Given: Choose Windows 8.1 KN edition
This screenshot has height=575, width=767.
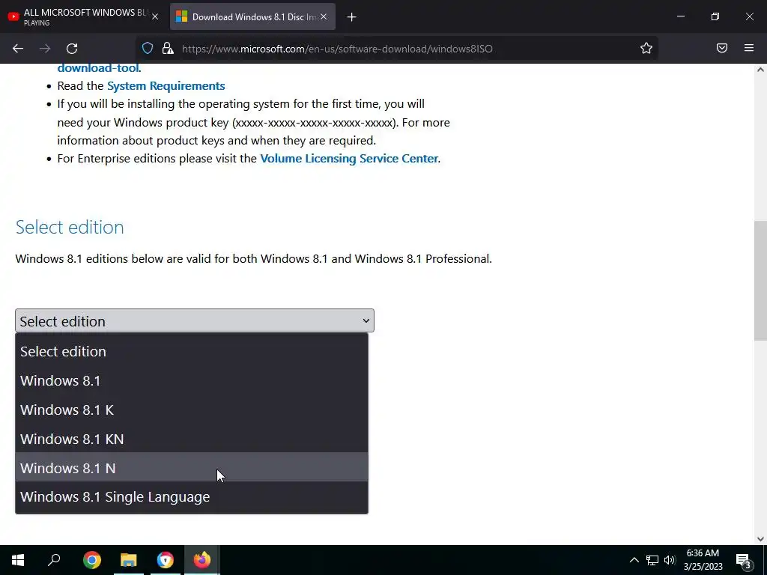Looking at the screenshot, I should (192, 439).
